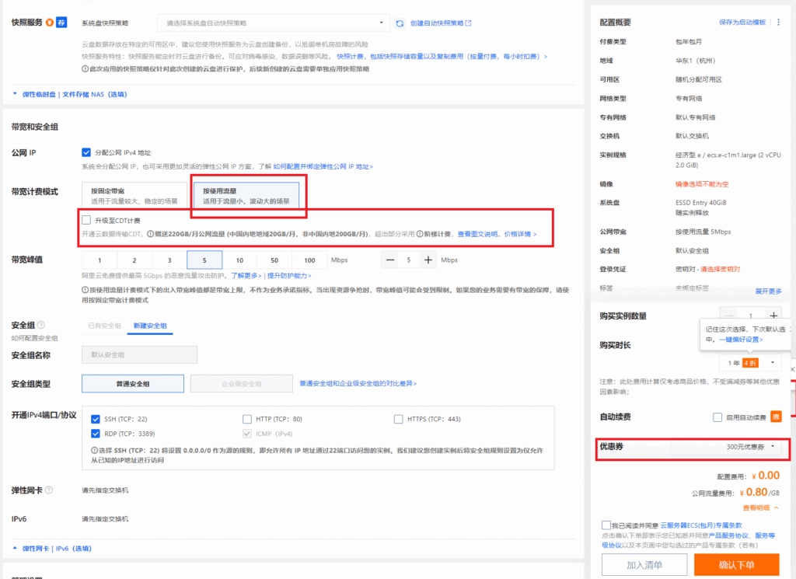Screen dimensions: 796x579
Task: Click the 安全组名称 input field
Action: (139, 355)
